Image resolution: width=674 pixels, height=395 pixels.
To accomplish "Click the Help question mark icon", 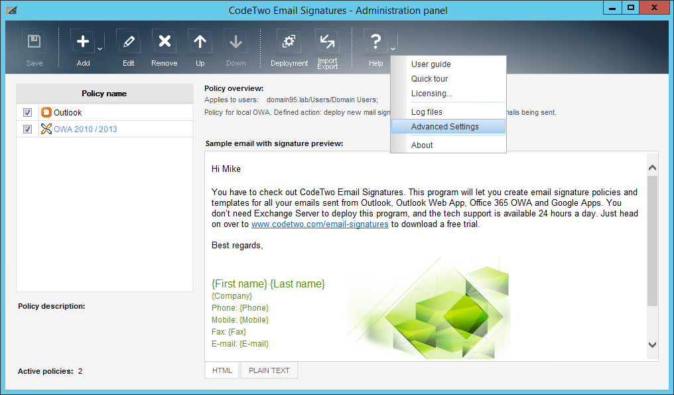I will [x=375, y=42].
